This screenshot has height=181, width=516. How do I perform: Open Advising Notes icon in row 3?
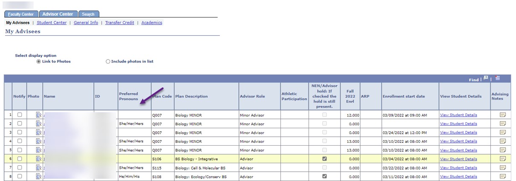pos(502,133)
